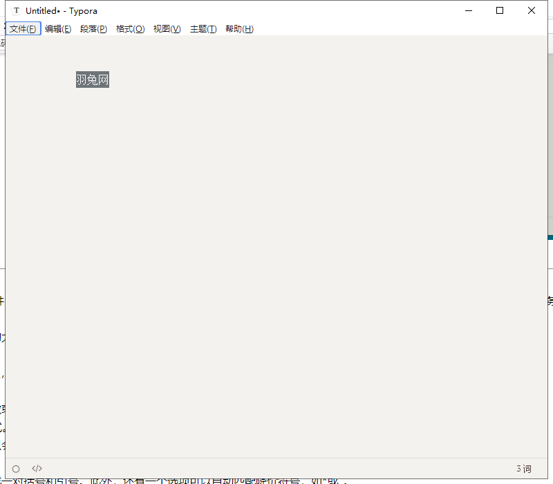Maximize the Typora window
Image resolution: width=553 pixels, height=484 pixels.
(x=500, y=10)
